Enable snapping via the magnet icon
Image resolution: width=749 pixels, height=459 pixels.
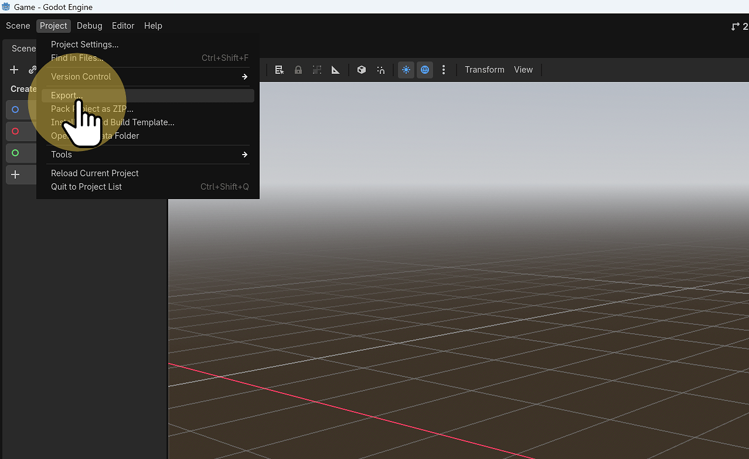click(x=380, y=70)
